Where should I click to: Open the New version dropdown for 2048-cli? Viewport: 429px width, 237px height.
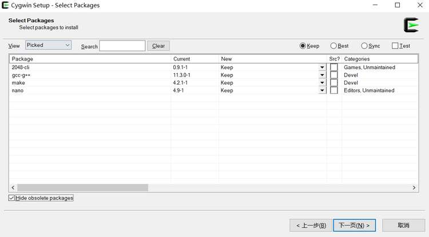(x=322, y=67)
